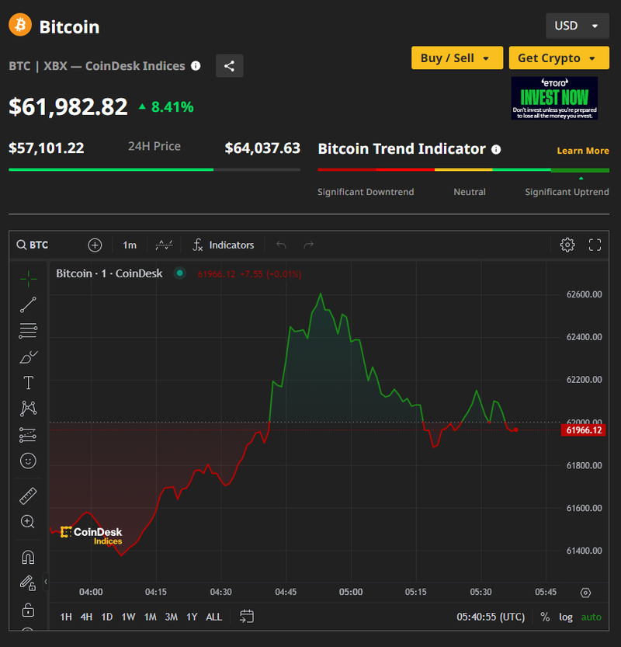Expand the Get Crypto dropdown

(x=557, y=58)
